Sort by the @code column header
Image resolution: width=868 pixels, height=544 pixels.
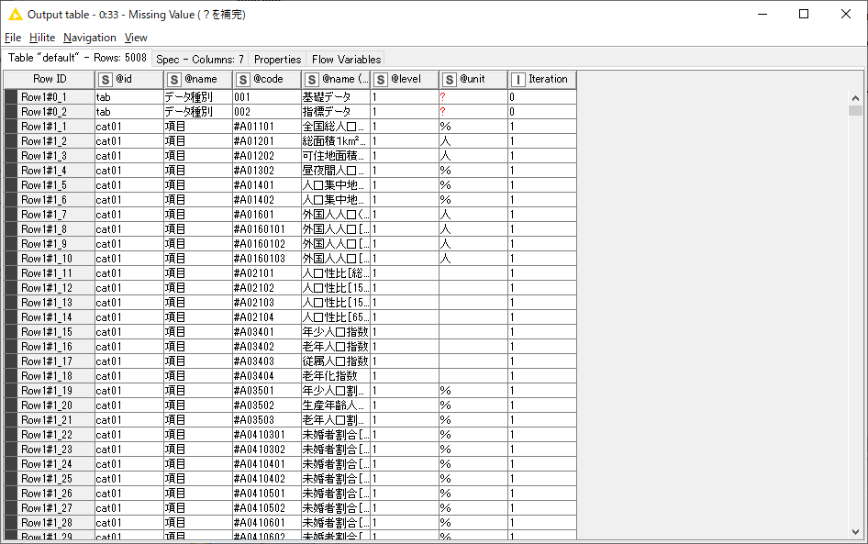click(267, 79)
